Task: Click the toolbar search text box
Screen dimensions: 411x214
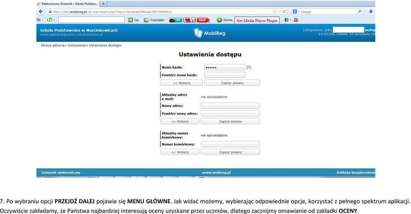Action: (91, 20)
